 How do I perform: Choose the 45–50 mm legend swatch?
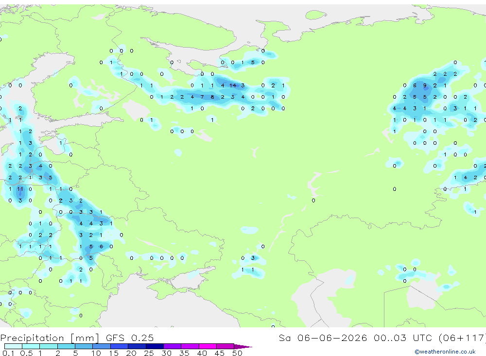pos(226,346)
